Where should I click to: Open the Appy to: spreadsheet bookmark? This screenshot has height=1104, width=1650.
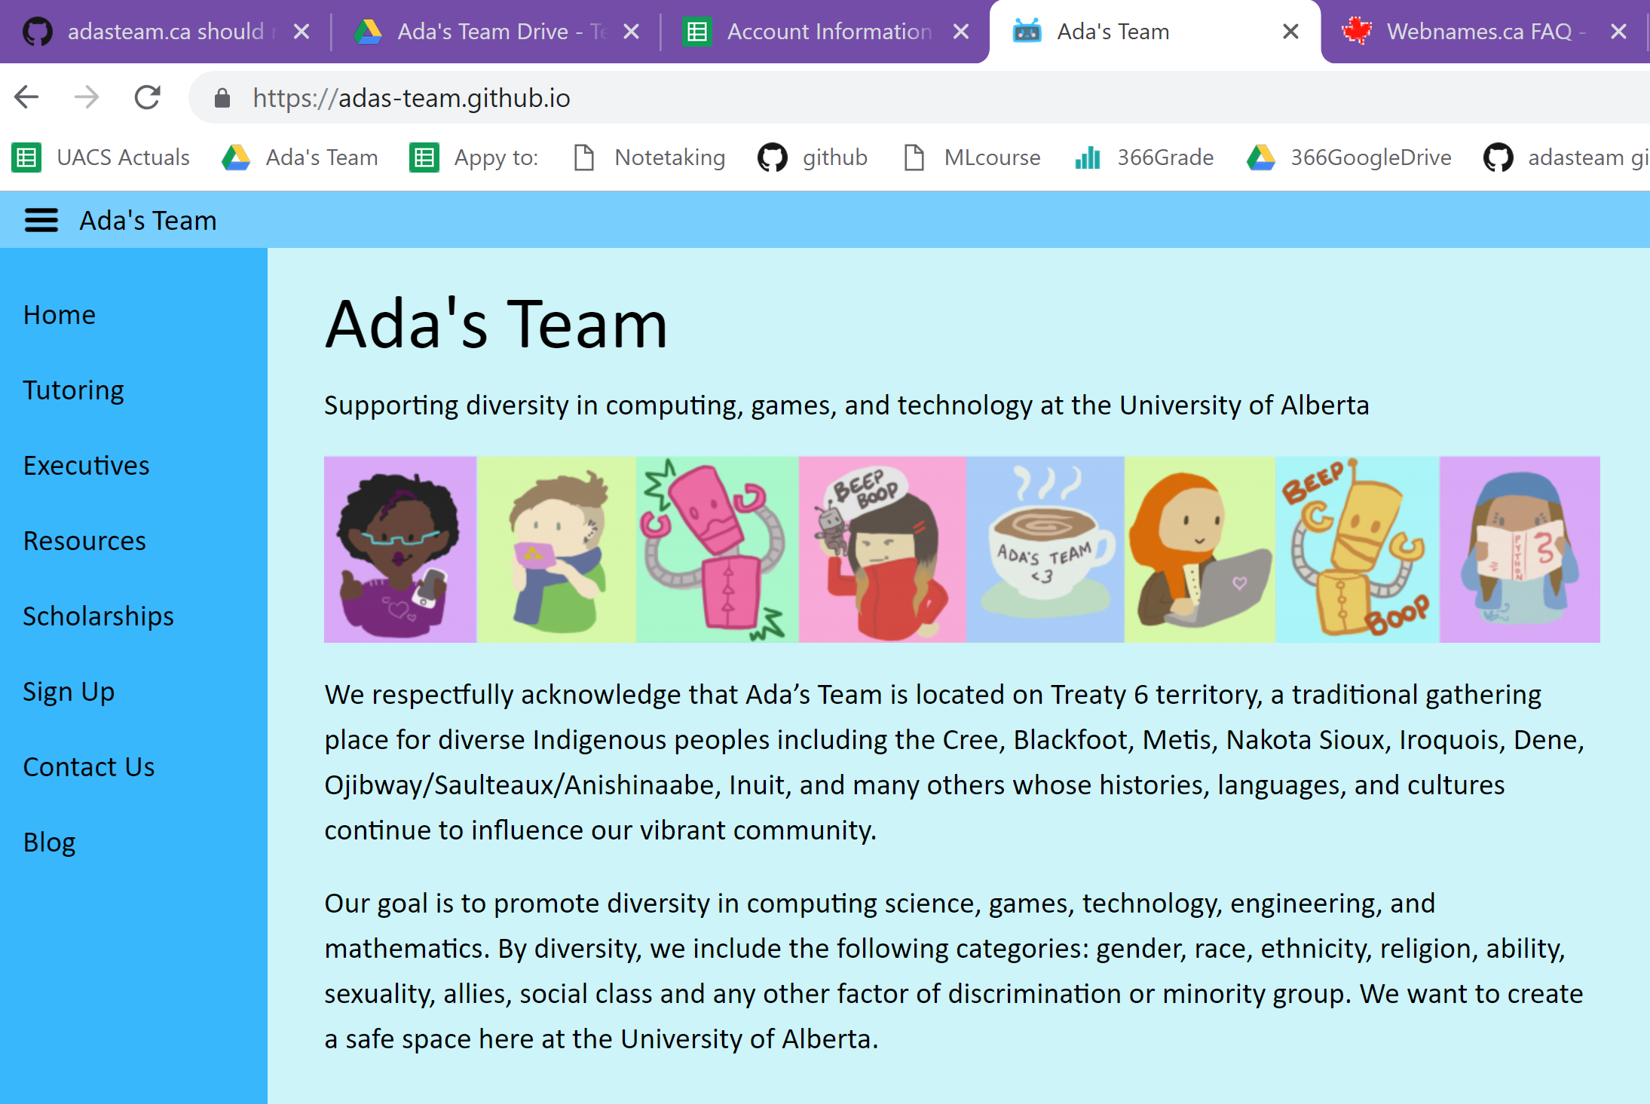click(474, 157)
